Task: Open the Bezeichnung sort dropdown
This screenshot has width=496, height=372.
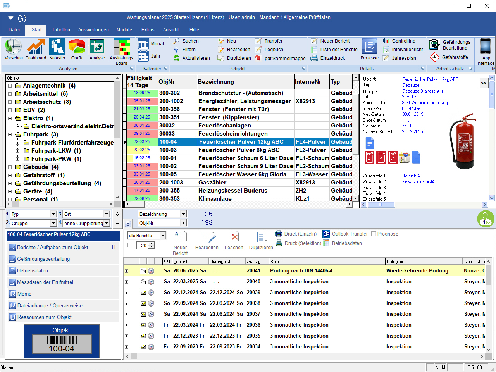Action: [x=183, y=214]
